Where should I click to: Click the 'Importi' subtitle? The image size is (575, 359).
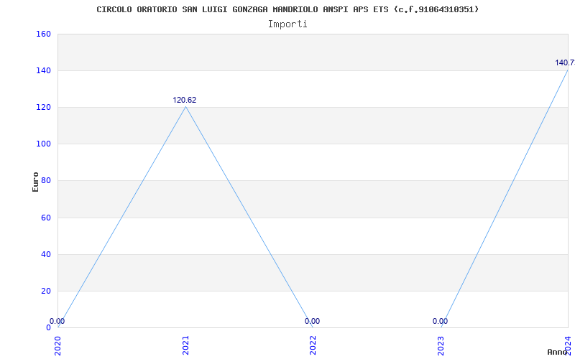[287, 24]
